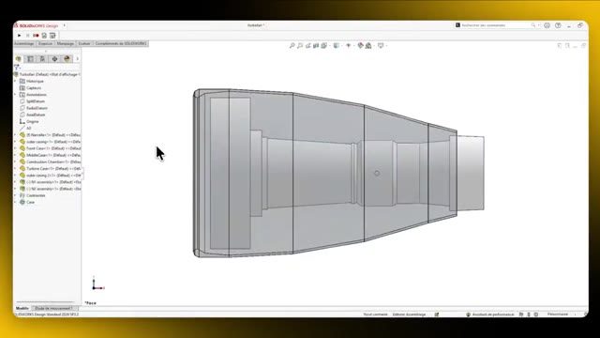Expand the Contraintes mates folder

click(x=15, y=195)
